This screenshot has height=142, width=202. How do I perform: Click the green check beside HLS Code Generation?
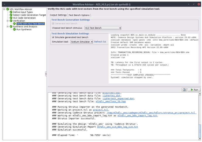11,18
